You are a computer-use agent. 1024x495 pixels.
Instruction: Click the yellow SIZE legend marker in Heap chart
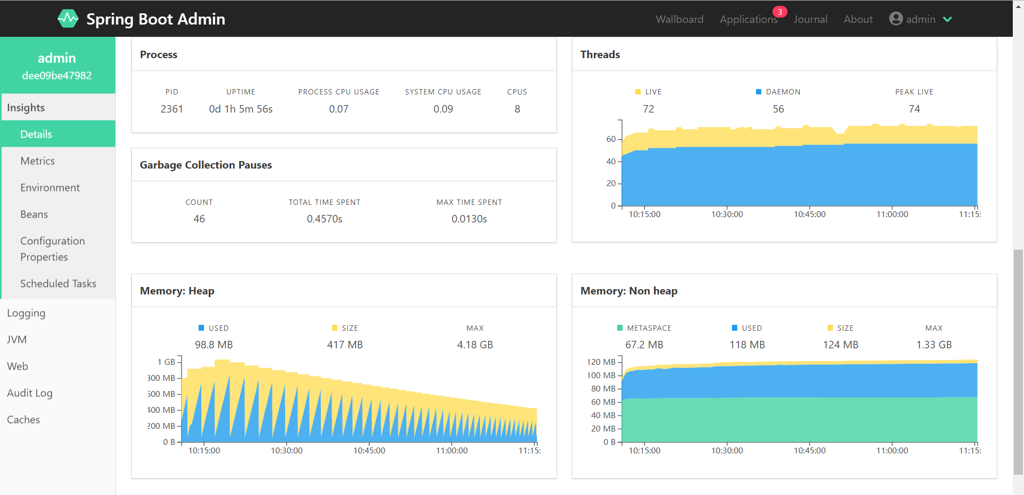pyautogui.click(x=334, y=328)
